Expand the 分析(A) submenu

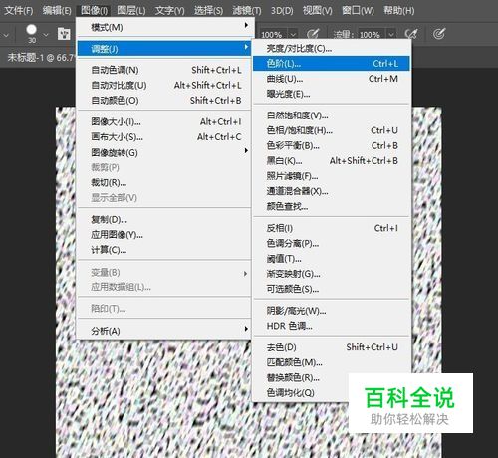pos(163,331)
